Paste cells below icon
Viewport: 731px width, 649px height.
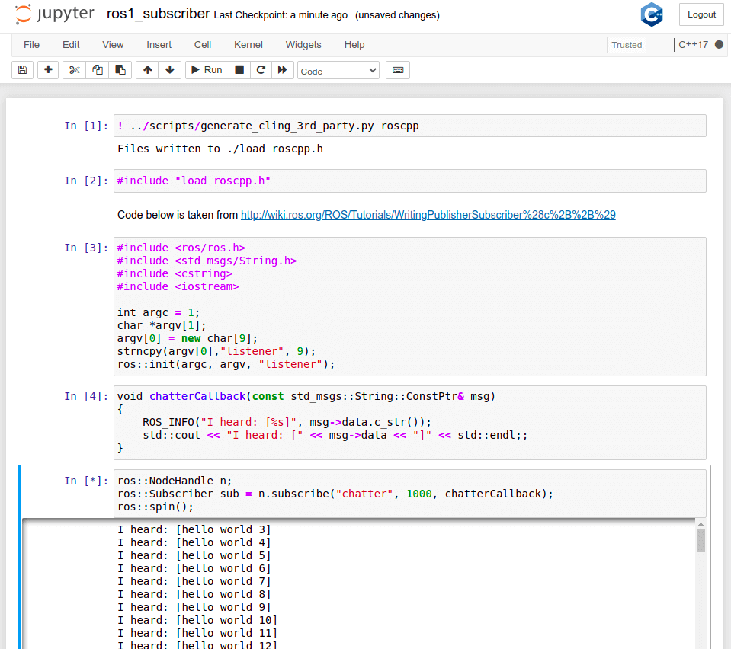(120, 70)
